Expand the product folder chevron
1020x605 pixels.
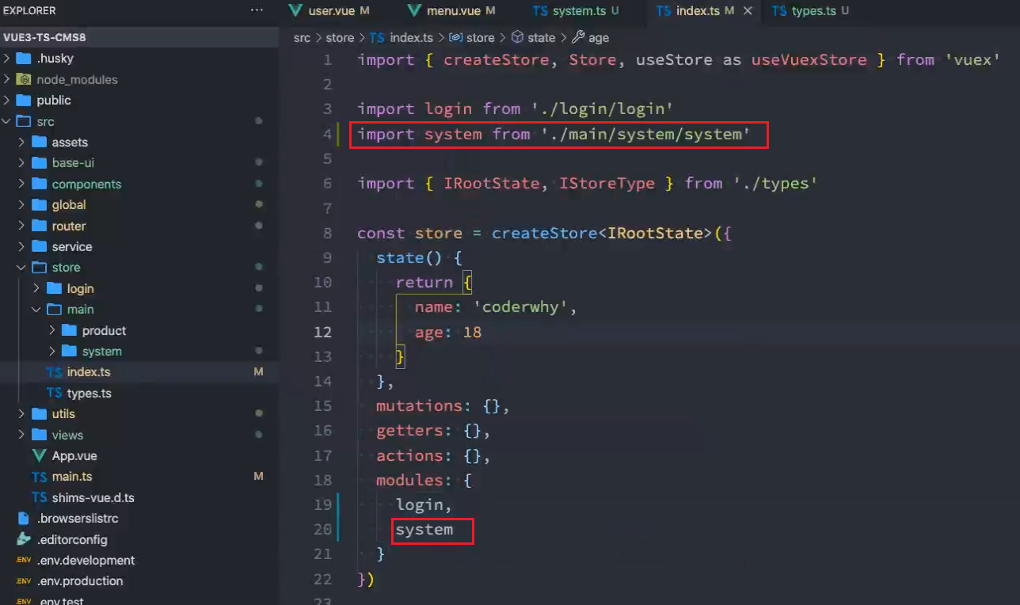tap(52, 330)
